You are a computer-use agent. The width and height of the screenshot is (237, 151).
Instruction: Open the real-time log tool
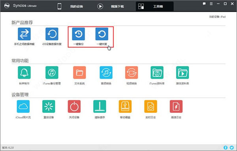[151, 106]
